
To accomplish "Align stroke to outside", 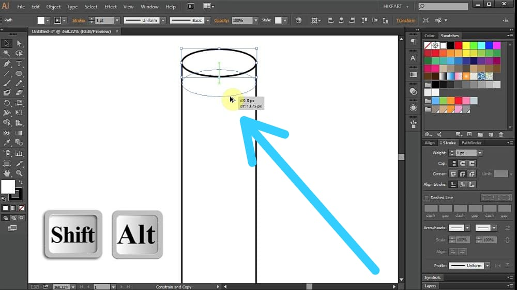I will 472,184.
